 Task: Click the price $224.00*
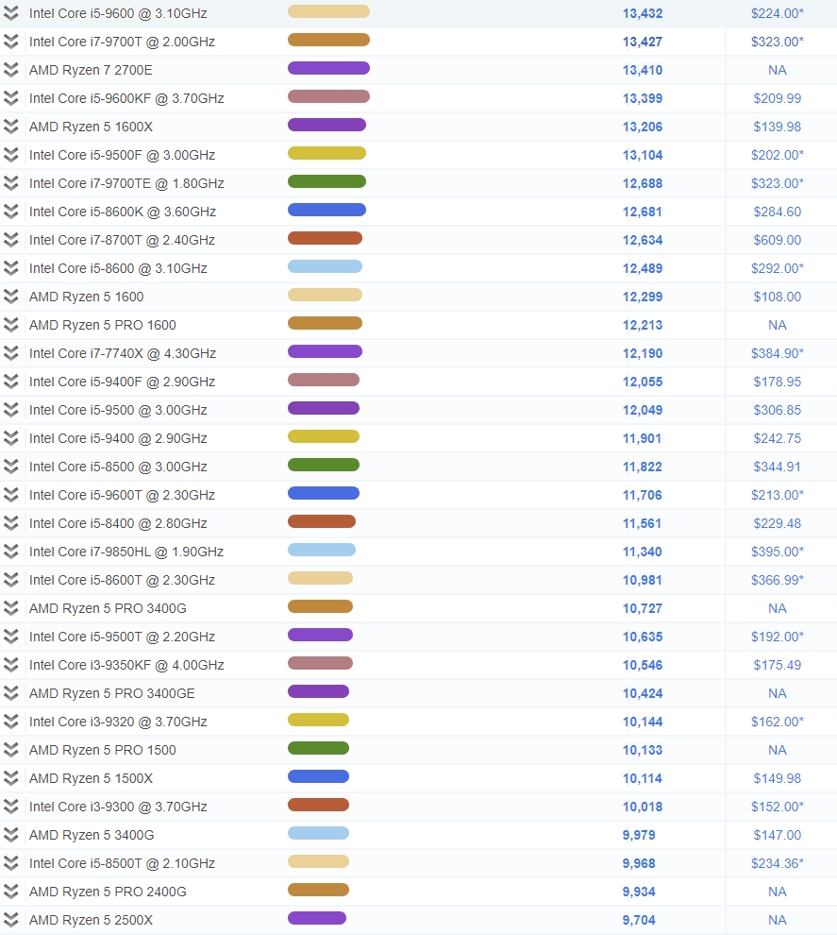(777, 13)
